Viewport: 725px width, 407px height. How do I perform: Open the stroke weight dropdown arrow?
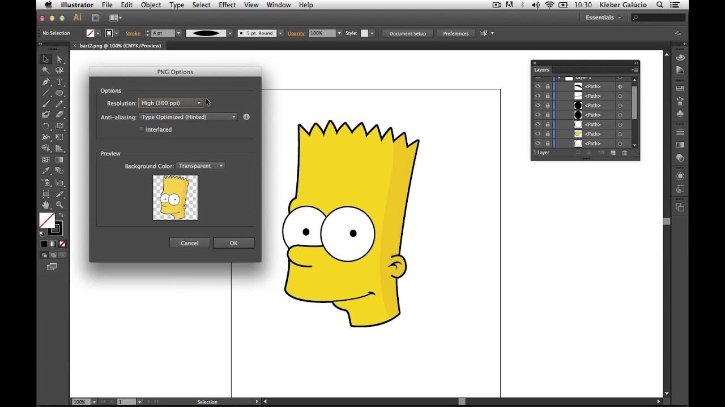pos(178,33)
